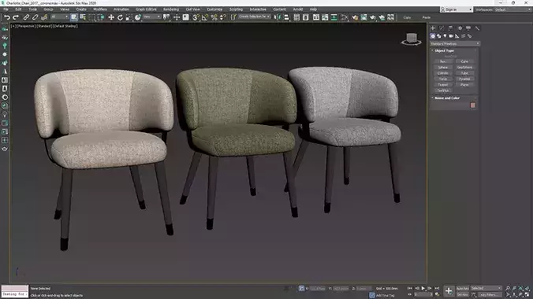
Task: Open the Rendered Frame Window icon
Action: [363, 17]
